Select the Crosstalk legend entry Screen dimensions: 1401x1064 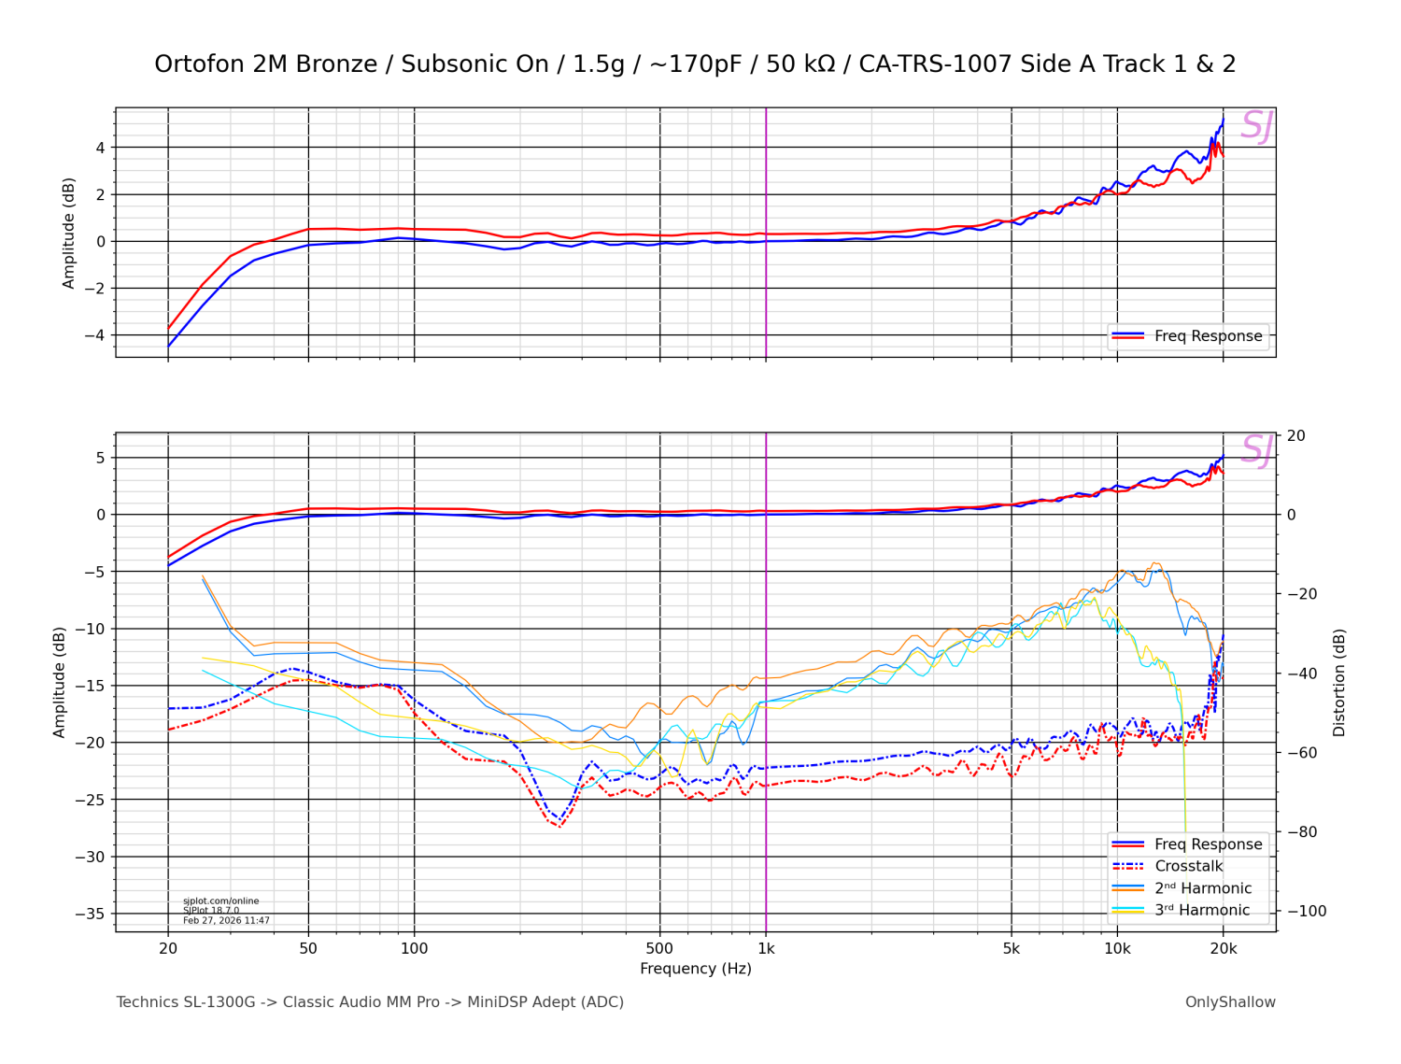(1188, 866)
